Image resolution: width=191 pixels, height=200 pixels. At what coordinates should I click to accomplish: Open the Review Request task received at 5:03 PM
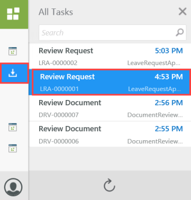coord(110,57)
